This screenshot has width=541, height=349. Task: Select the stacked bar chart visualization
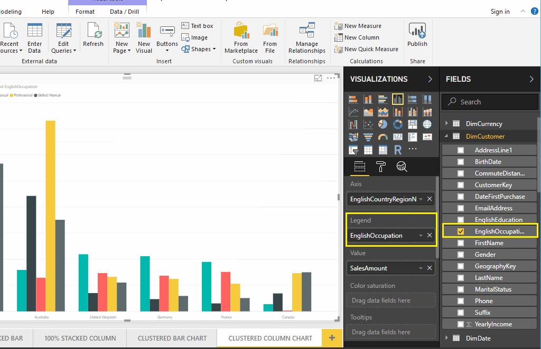[x=353, y=100]
